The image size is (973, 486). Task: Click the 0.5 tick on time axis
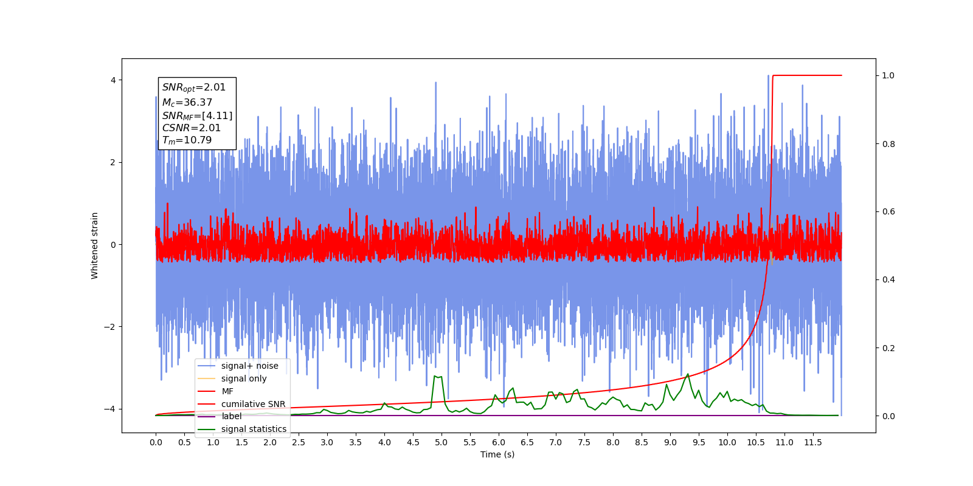(x=184, y=442)
